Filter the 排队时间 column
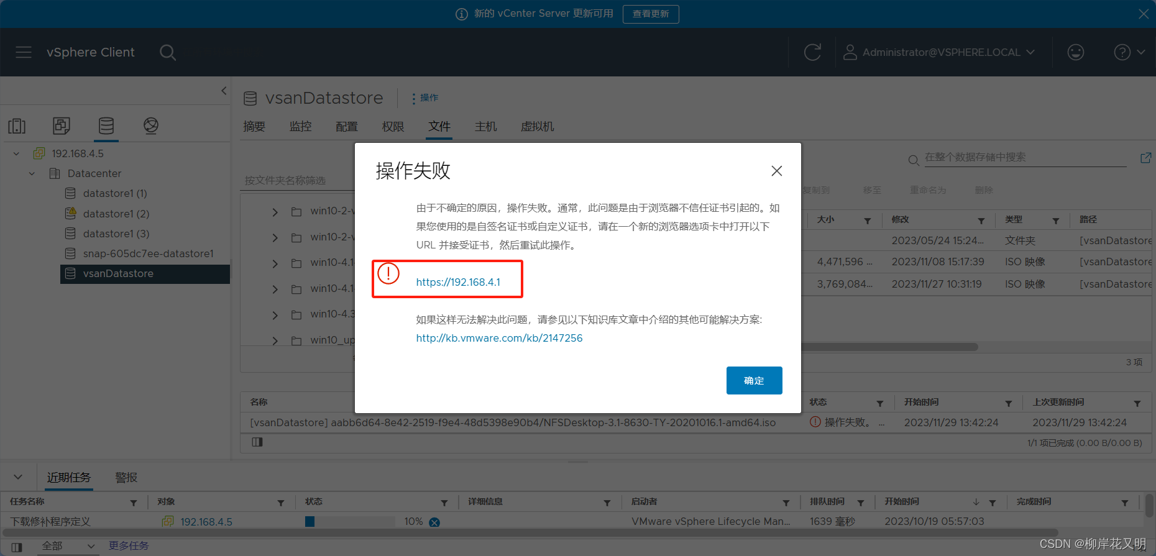The image size is (1156, 556). click(861, 503)
